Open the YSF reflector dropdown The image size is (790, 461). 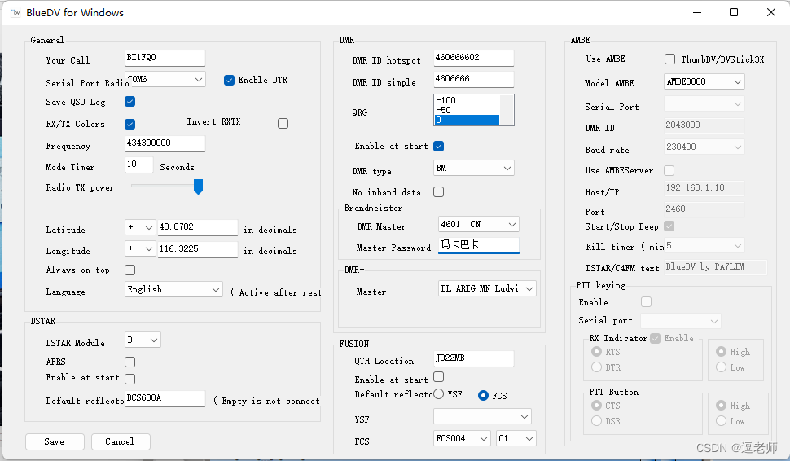pos(482,417)
